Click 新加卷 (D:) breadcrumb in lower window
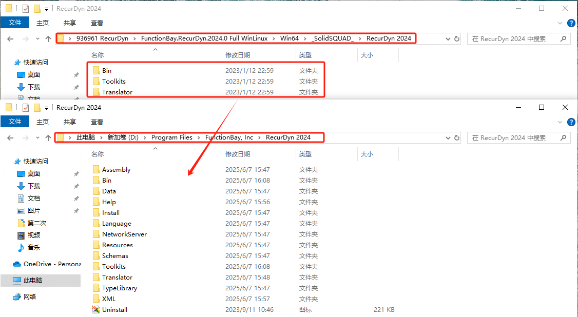The height and width of the screenshot is (317, 578). pos(123,137)
